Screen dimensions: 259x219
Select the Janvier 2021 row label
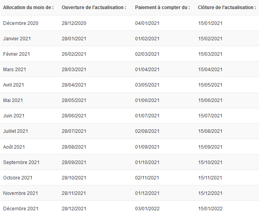[17, 39]
